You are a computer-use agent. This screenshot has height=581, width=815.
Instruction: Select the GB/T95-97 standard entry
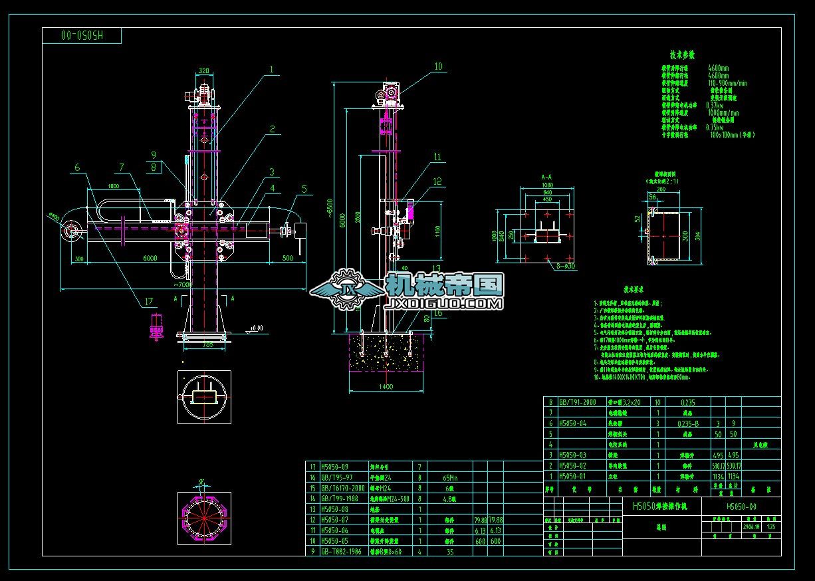(336, 477)
